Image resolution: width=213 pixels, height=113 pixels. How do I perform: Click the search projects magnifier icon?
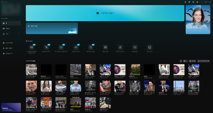click(x=181, y=61)
